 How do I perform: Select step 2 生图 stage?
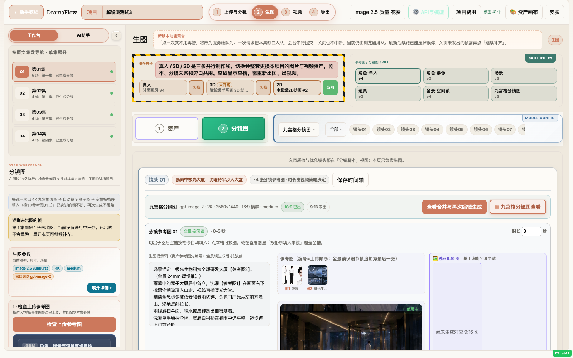[265, 12]
